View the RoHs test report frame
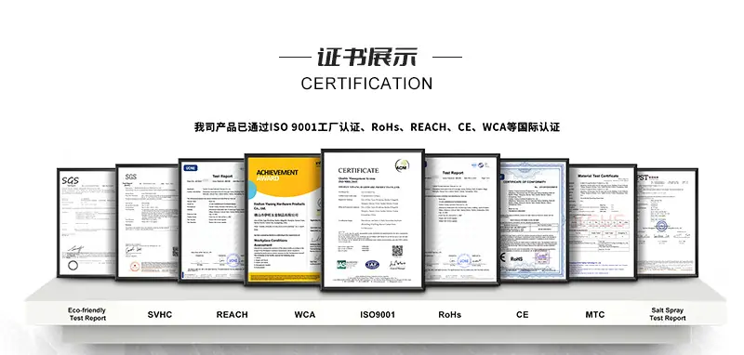This screenshot has height=355, width=744. pos(461,220)
